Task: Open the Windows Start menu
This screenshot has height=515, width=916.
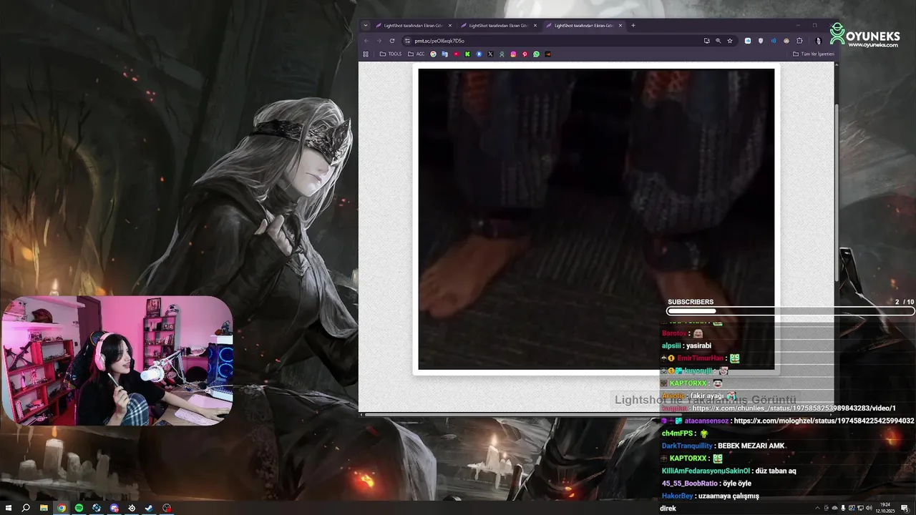Action: click(x=9, y=508)
